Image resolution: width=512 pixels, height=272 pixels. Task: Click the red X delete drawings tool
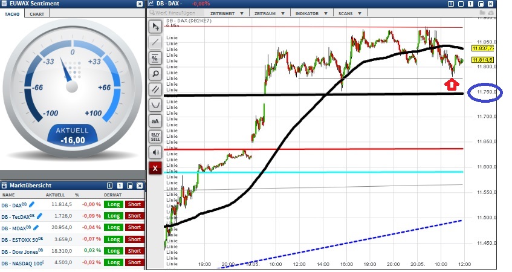155,169
